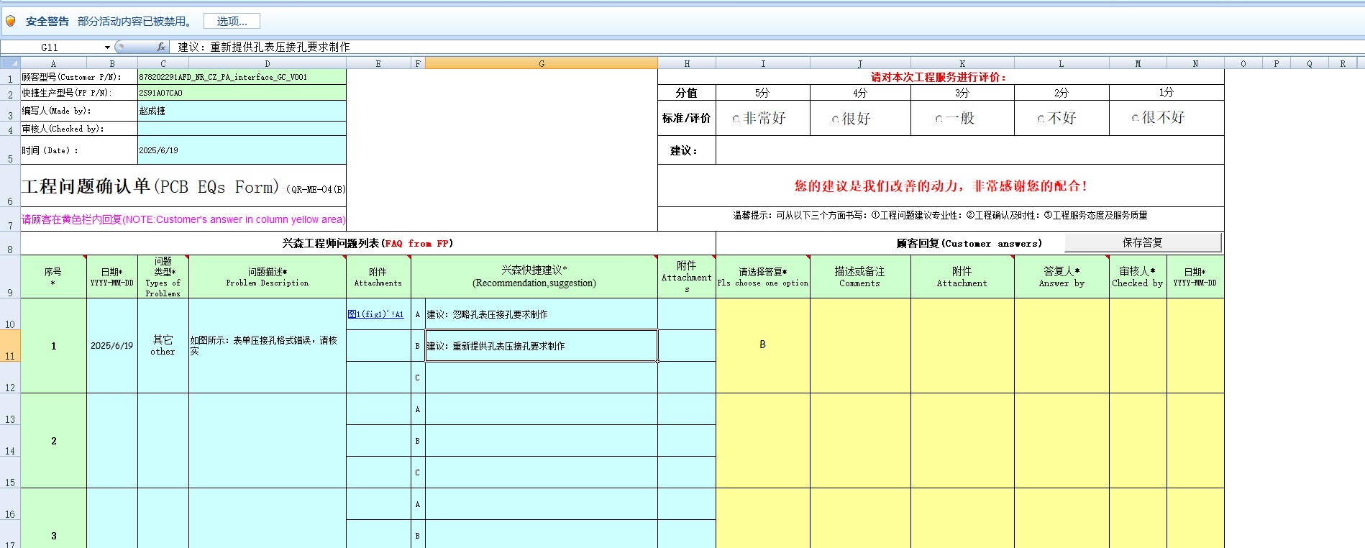Viewport: 1365px width, 548px height.
Task: Click the 温馨提示 hint text row
Action: pyautogui.click(x=940, y=215)
